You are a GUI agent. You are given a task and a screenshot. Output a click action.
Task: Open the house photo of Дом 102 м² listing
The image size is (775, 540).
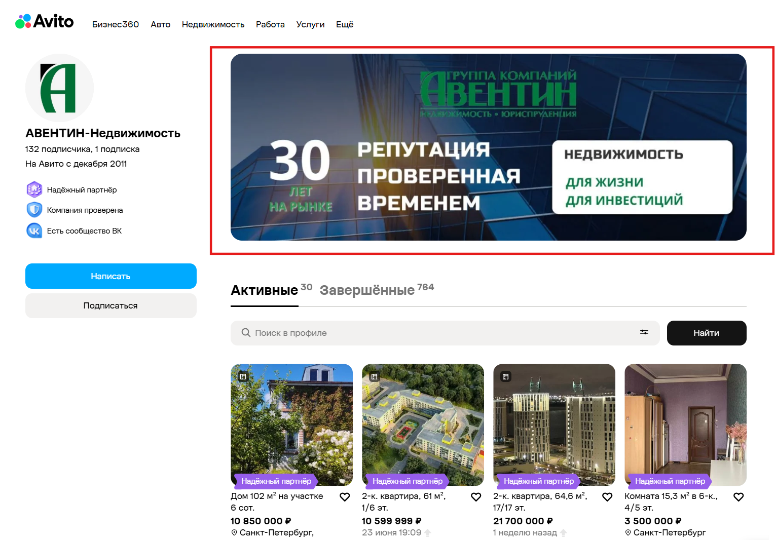(x=292, y=425)
